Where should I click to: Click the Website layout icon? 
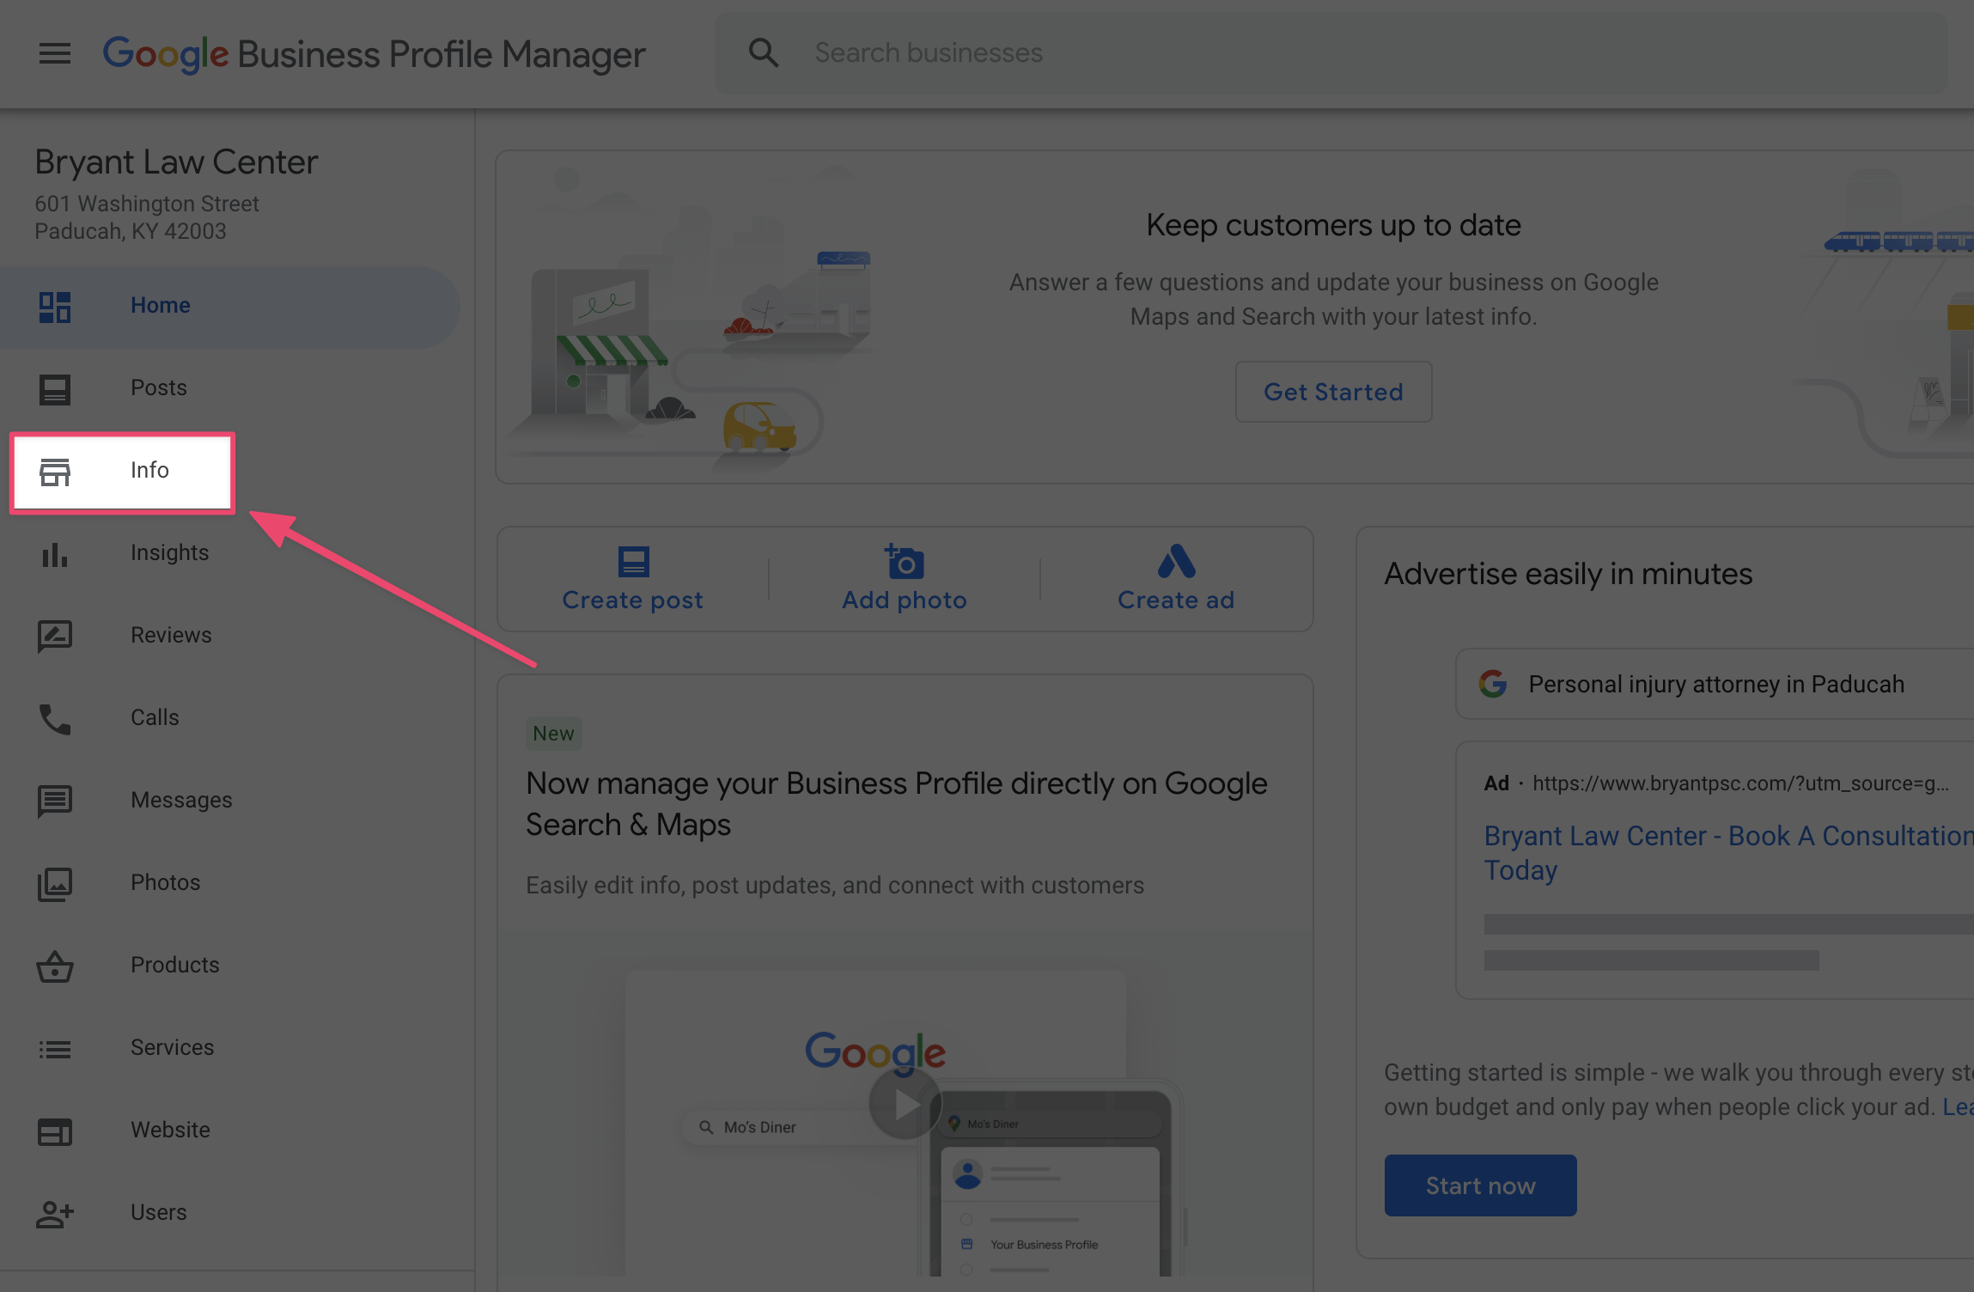pyautogui.click(x=55, y=1131)
